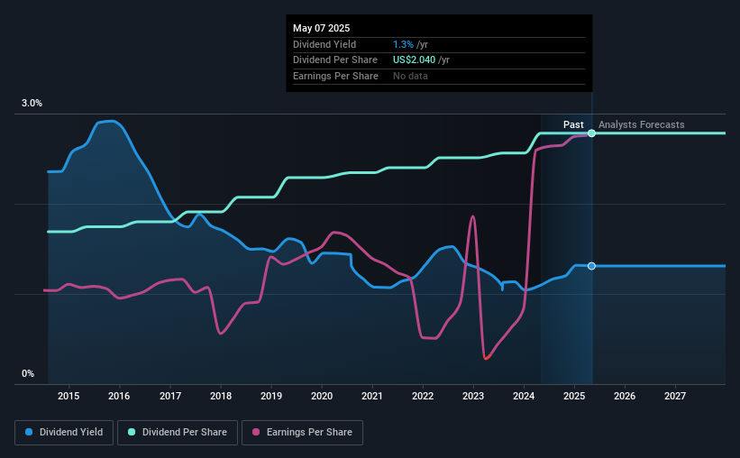Click the teal marker on Dividend Per Share line

[591, 133]
